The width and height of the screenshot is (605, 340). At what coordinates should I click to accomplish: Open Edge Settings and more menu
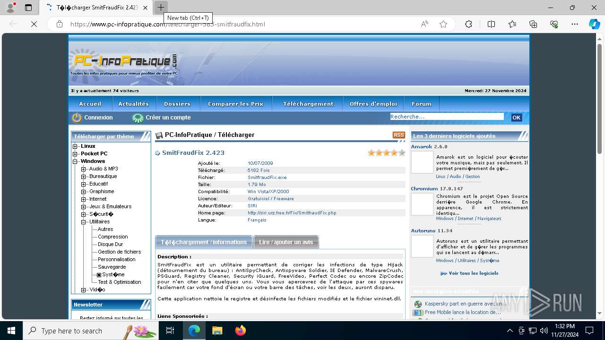[x=575, y=24]
